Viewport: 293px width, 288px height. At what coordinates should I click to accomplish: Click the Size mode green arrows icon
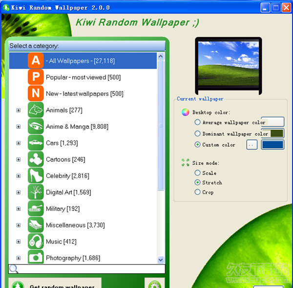pyautogui.click(x=185, y=162)
